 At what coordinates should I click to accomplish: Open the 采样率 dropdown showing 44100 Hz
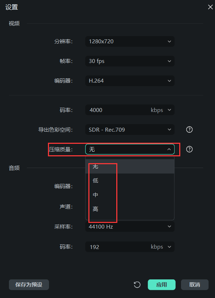click(130, 226)
